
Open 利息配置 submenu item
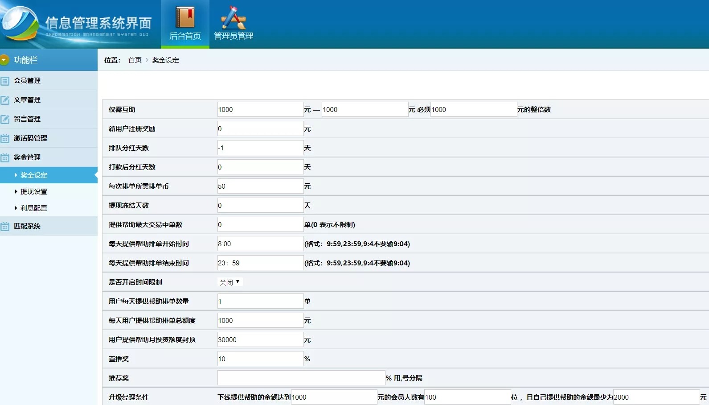pos(34,208)
